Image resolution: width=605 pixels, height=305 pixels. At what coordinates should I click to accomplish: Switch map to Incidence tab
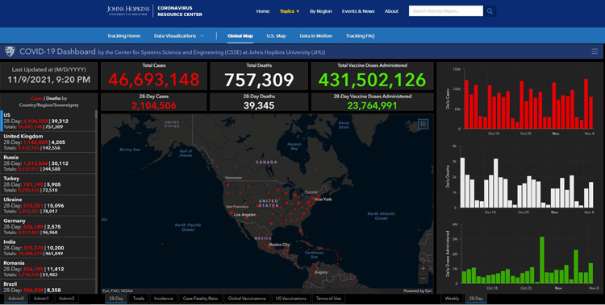[164, 299]
